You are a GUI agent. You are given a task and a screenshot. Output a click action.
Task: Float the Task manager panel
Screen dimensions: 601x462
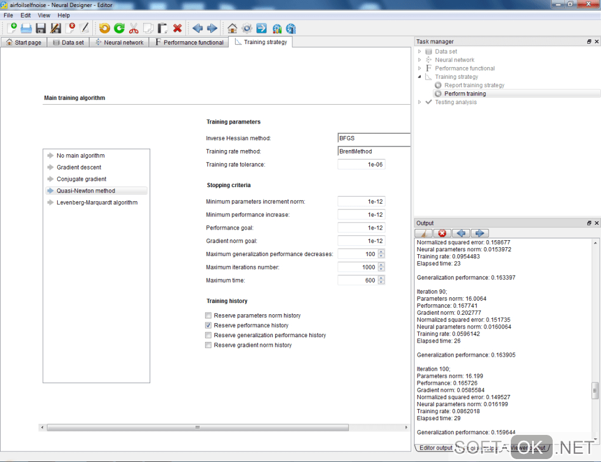pos(589,41)
